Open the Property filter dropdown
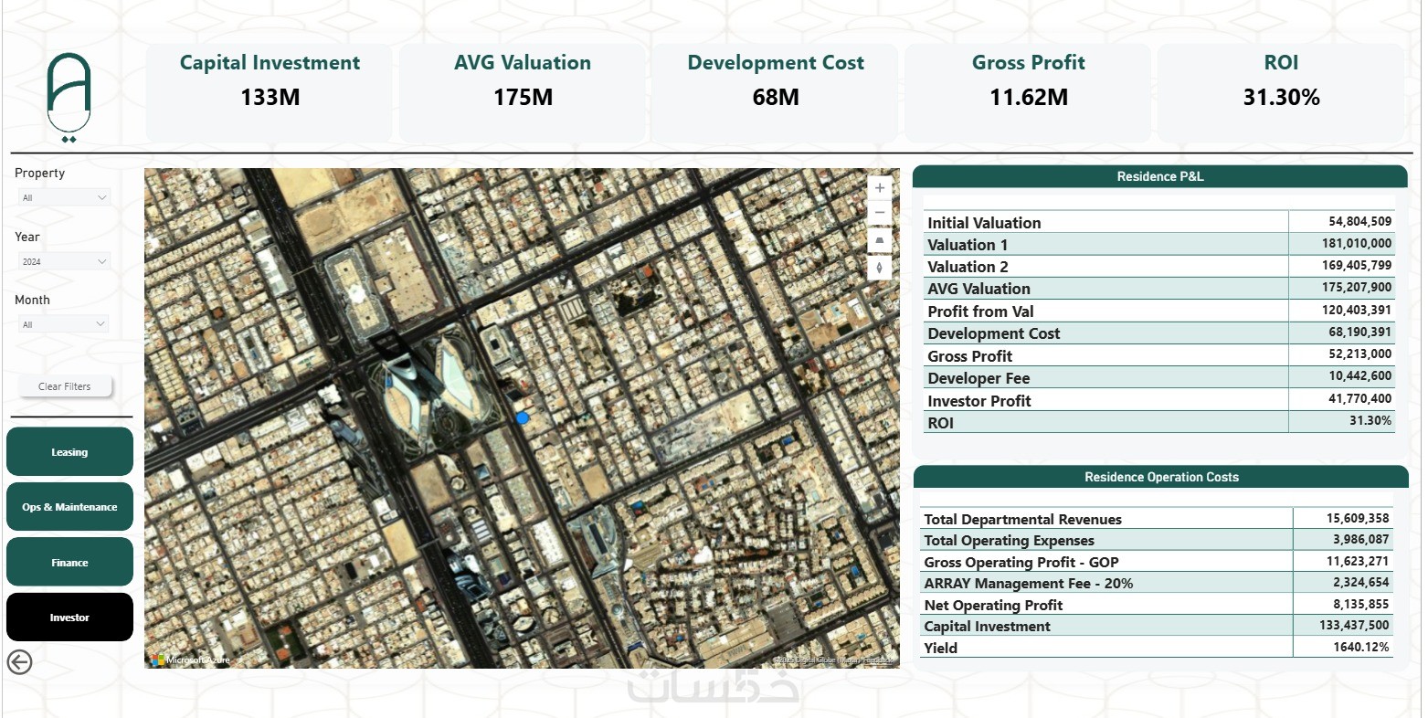The width and height of the screenshot is (1428, 718). (64, 197)
